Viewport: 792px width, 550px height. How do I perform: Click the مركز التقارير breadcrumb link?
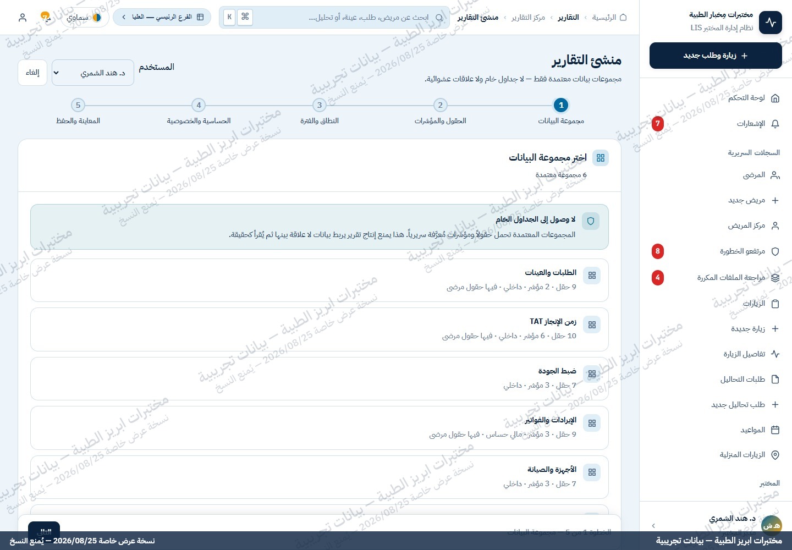pyautogui.click(x=528, y=18)
